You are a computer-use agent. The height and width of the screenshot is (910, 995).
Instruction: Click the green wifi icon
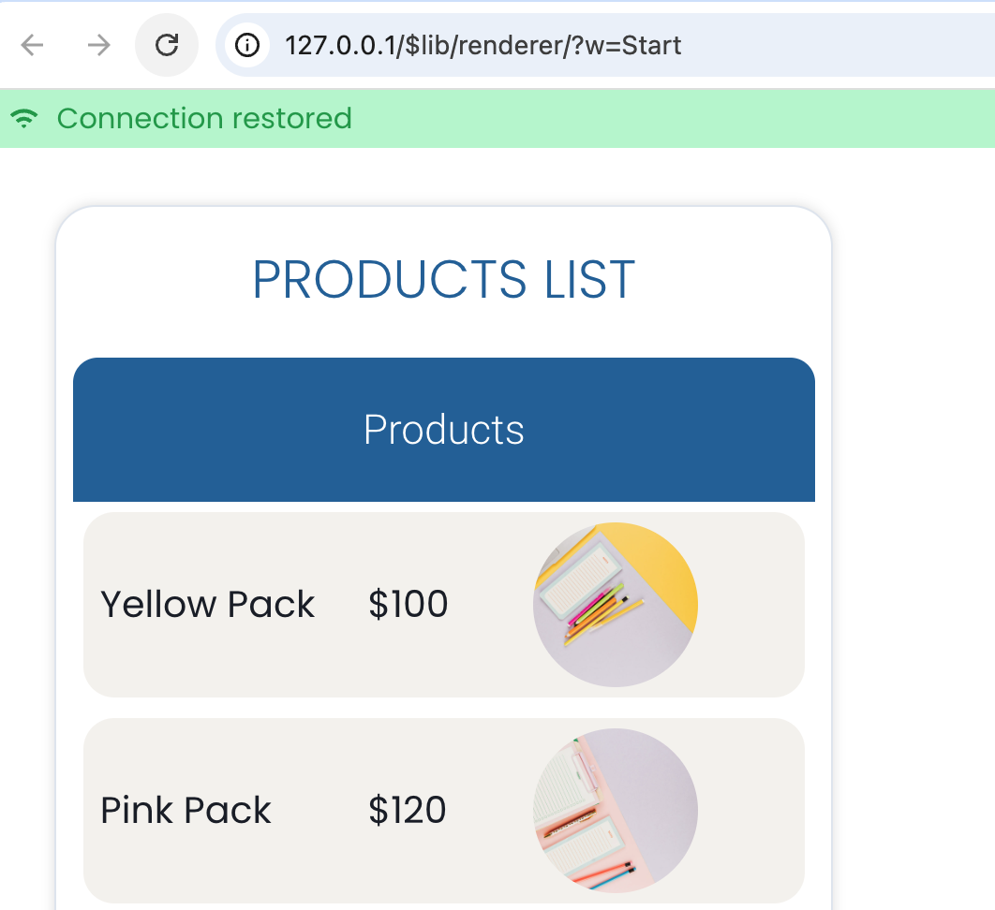(x=25, y=119)
